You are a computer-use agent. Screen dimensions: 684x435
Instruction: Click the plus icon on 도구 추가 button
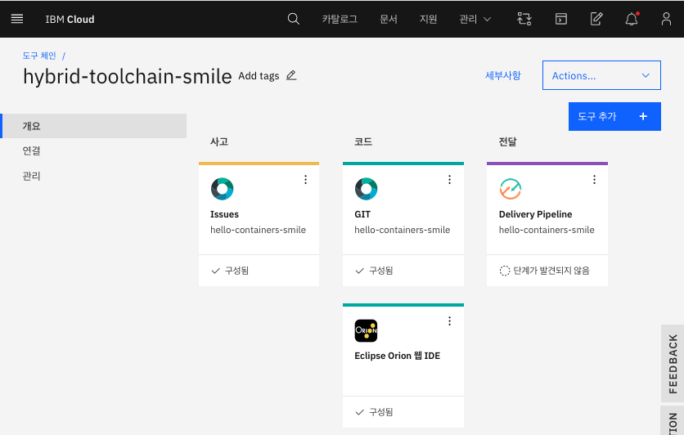[x=643, y=116]
